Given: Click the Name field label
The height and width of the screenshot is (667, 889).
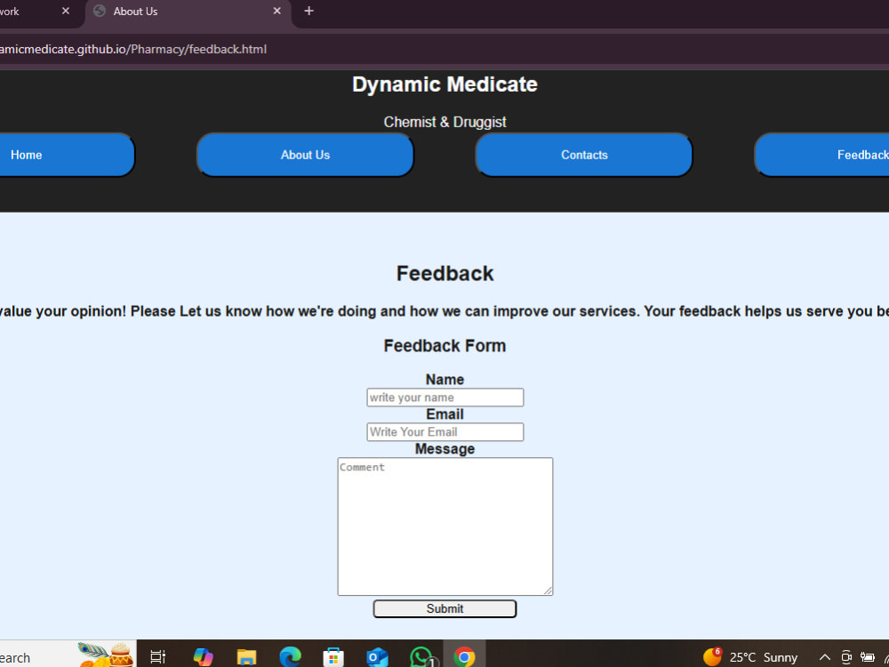Looking at the screenshot, I should click(444, 380).
